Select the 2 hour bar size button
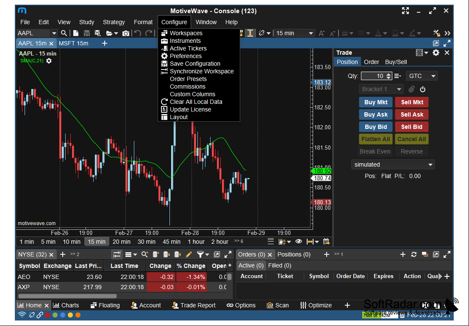The image size is (469, 326). tap(220, 242)
